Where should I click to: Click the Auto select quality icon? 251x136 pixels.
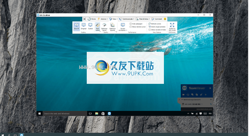tap(98, 25)
